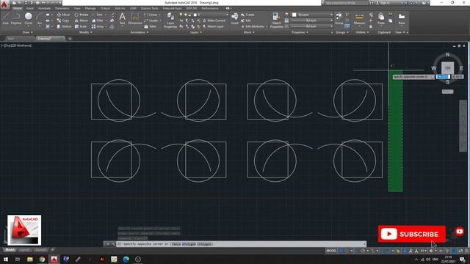Expand the Draw panel
This screenshot has width=470, height=264.
[28, 32]
